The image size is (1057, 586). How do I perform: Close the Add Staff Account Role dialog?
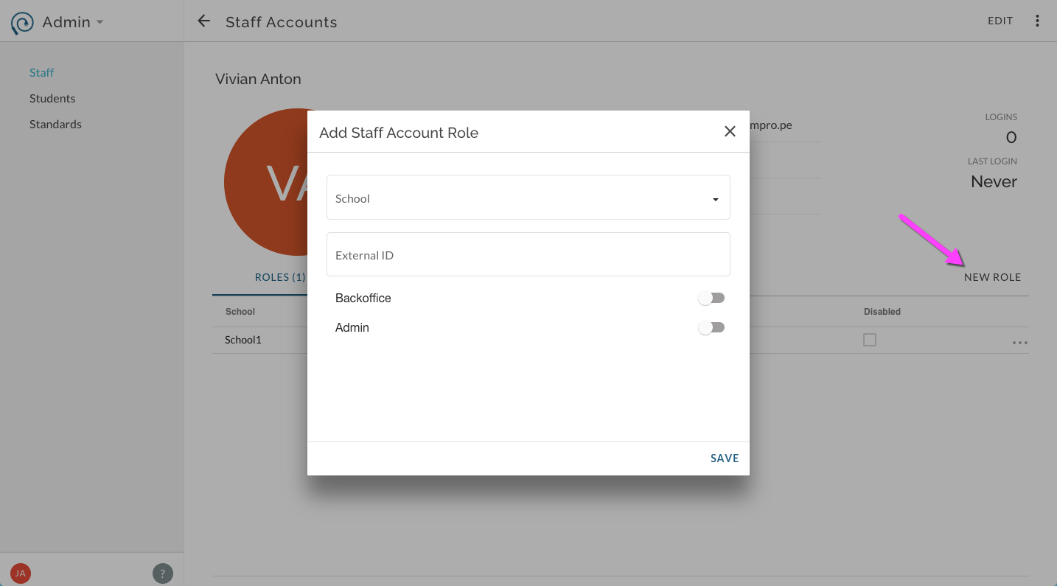(730, 131)
